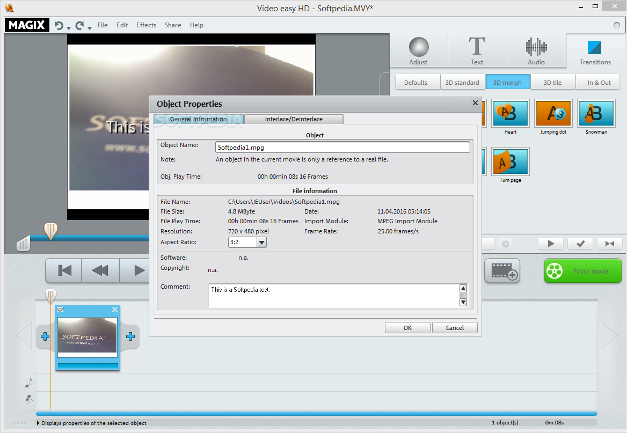Image resolution: width=627 pixels, height=433 pixels.
Task: Open the Transitions panel
Action: pyautogui.click(x=595, y=51)
